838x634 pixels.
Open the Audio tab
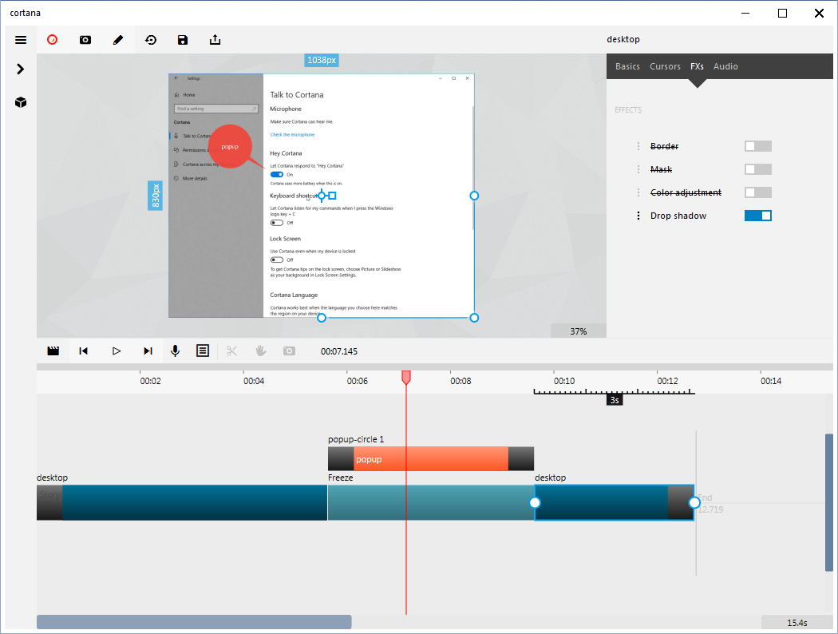(725, 66)
